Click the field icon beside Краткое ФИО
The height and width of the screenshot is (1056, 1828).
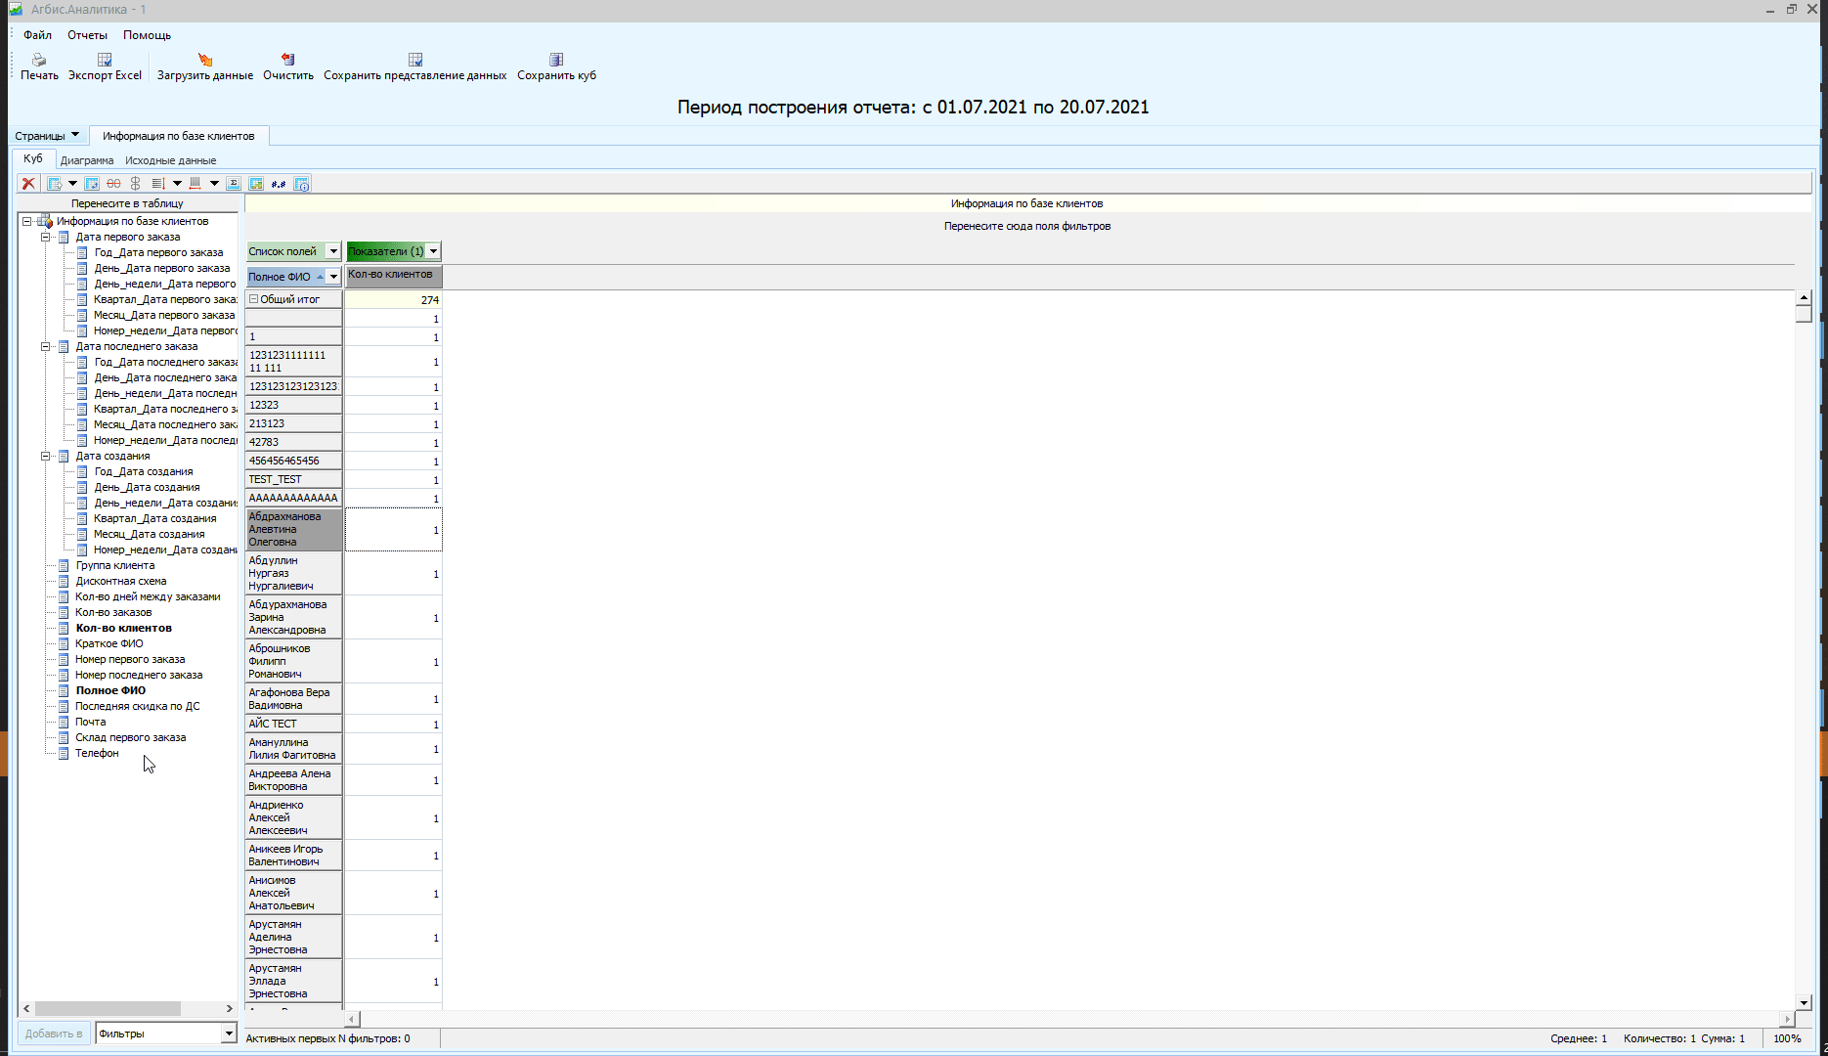click(64, 643)
